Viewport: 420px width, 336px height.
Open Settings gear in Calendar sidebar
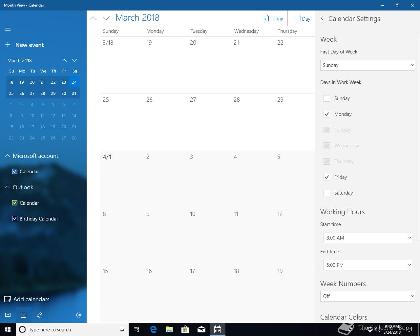(79, 315)
